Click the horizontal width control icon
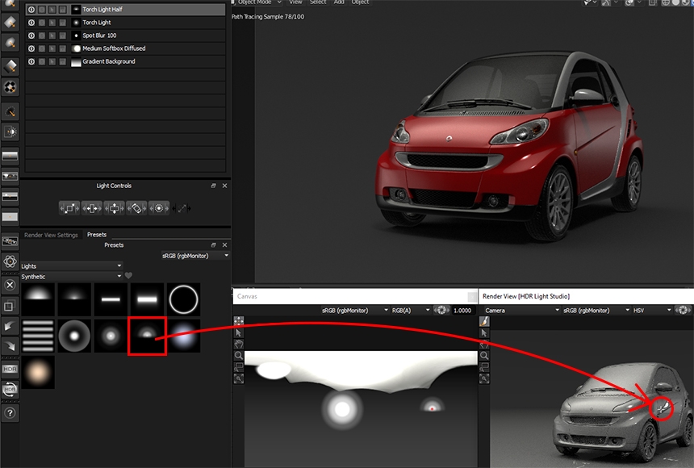The image size is (694, 468). tap(92, 208)
